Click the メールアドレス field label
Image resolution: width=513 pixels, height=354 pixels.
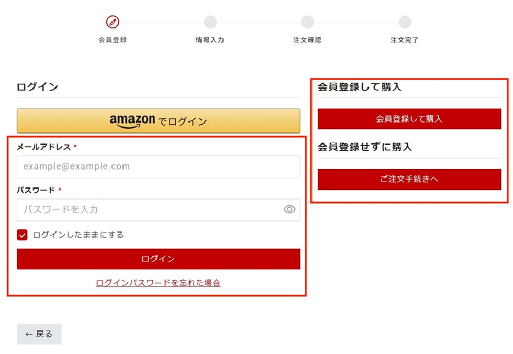[44, 147]
